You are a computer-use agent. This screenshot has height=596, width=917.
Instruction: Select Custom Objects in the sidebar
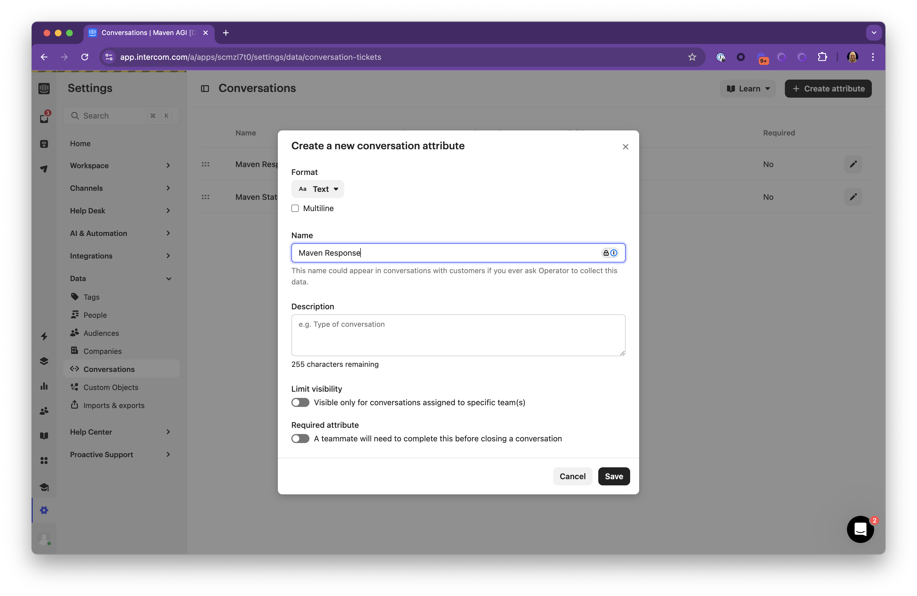pyautogui.click(x=111, y=387)
